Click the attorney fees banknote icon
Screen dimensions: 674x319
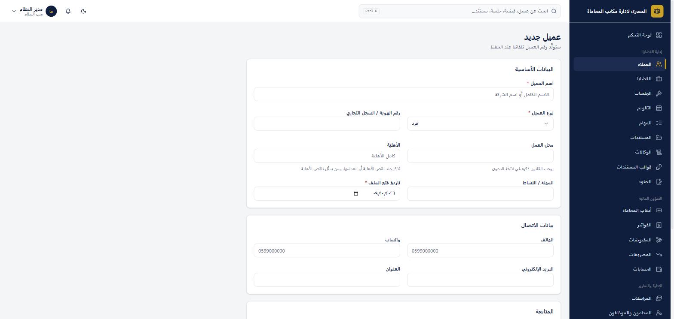tap(659, 211)
